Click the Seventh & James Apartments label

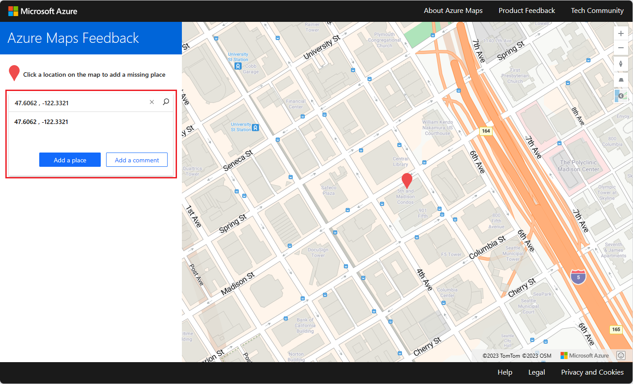pos(613,250)
